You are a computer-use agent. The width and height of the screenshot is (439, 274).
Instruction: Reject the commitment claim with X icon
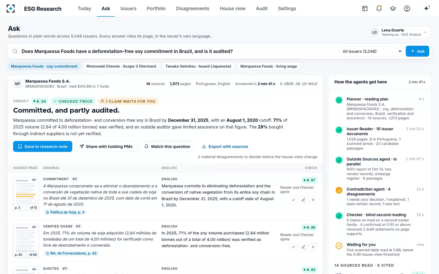[x=313, y=200]
